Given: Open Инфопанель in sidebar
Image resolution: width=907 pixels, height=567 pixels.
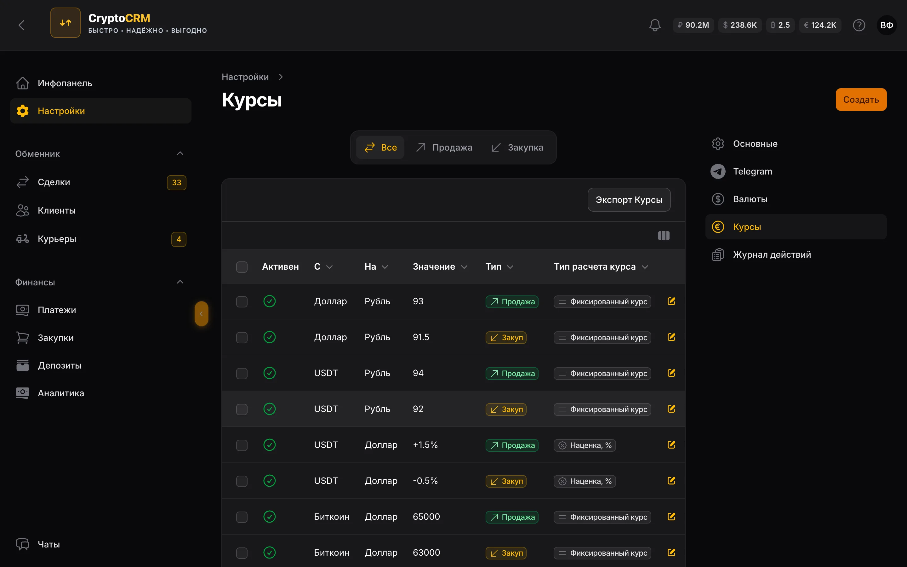Looking at the screenshot, I should 100,83.
